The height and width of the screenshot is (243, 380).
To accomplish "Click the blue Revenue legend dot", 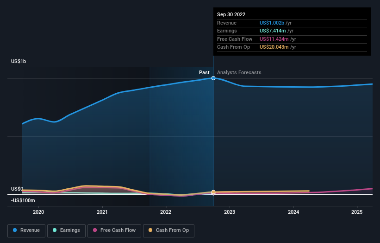I will point(15,230).
